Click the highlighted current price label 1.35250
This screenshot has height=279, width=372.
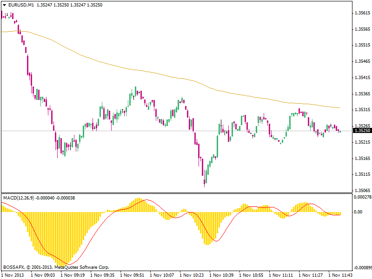(362, 131)
